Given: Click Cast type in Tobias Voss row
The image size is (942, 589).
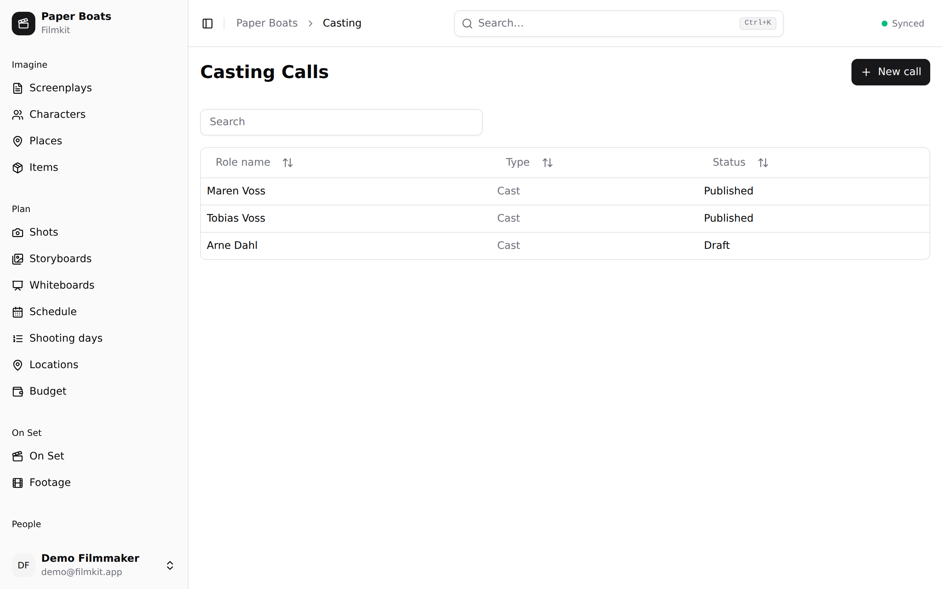Looking at the screenshot, I should (509, 218).
